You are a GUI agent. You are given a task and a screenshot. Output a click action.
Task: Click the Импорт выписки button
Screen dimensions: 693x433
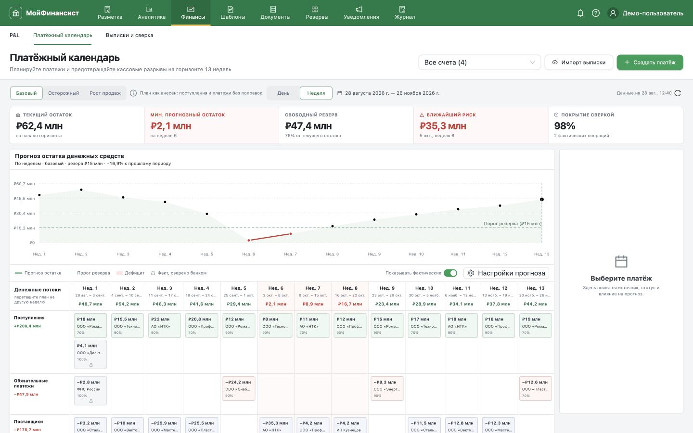[x=579, y=63]
